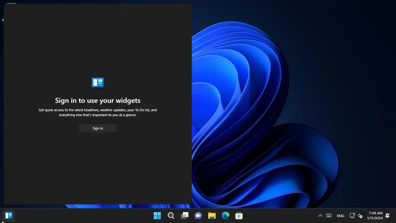The width and height of the screenshot is (396, 223).
Task: Open the notification center bell icon
Action: tap(387, 216)
